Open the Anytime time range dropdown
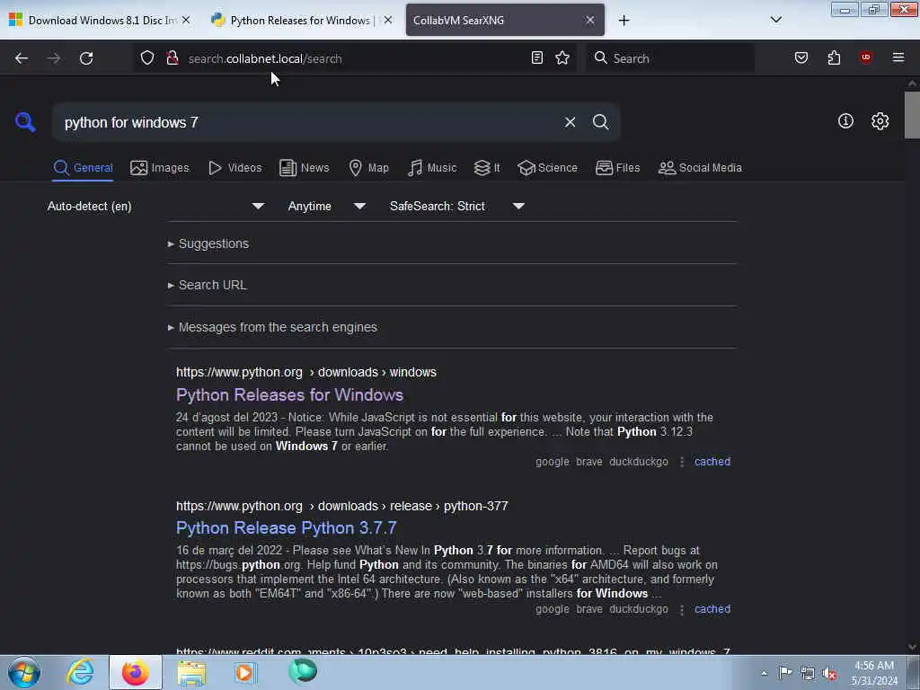This screenshot has height=690, width=920. (x=327, y=207)
